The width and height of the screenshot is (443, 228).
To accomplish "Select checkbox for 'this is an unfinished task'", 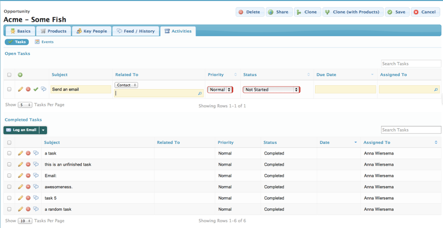I will [x=9, y=164].
